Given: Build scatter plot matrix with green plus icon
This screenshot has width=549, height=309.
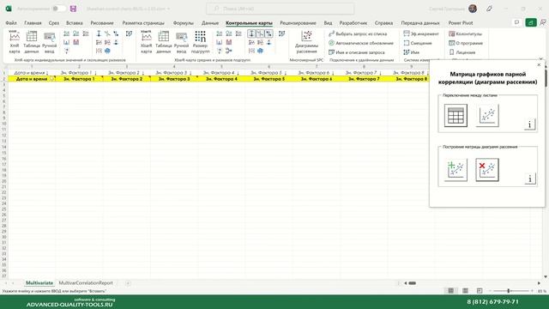Looking at the screenshot, I should pos(455,170).
